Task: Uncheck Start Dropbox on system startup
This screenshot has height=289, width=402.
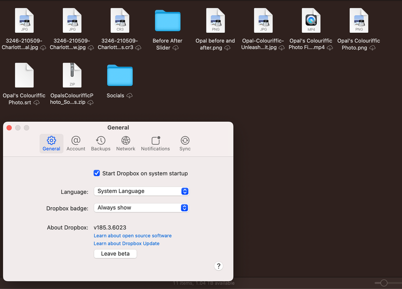Action: (96, 173)
